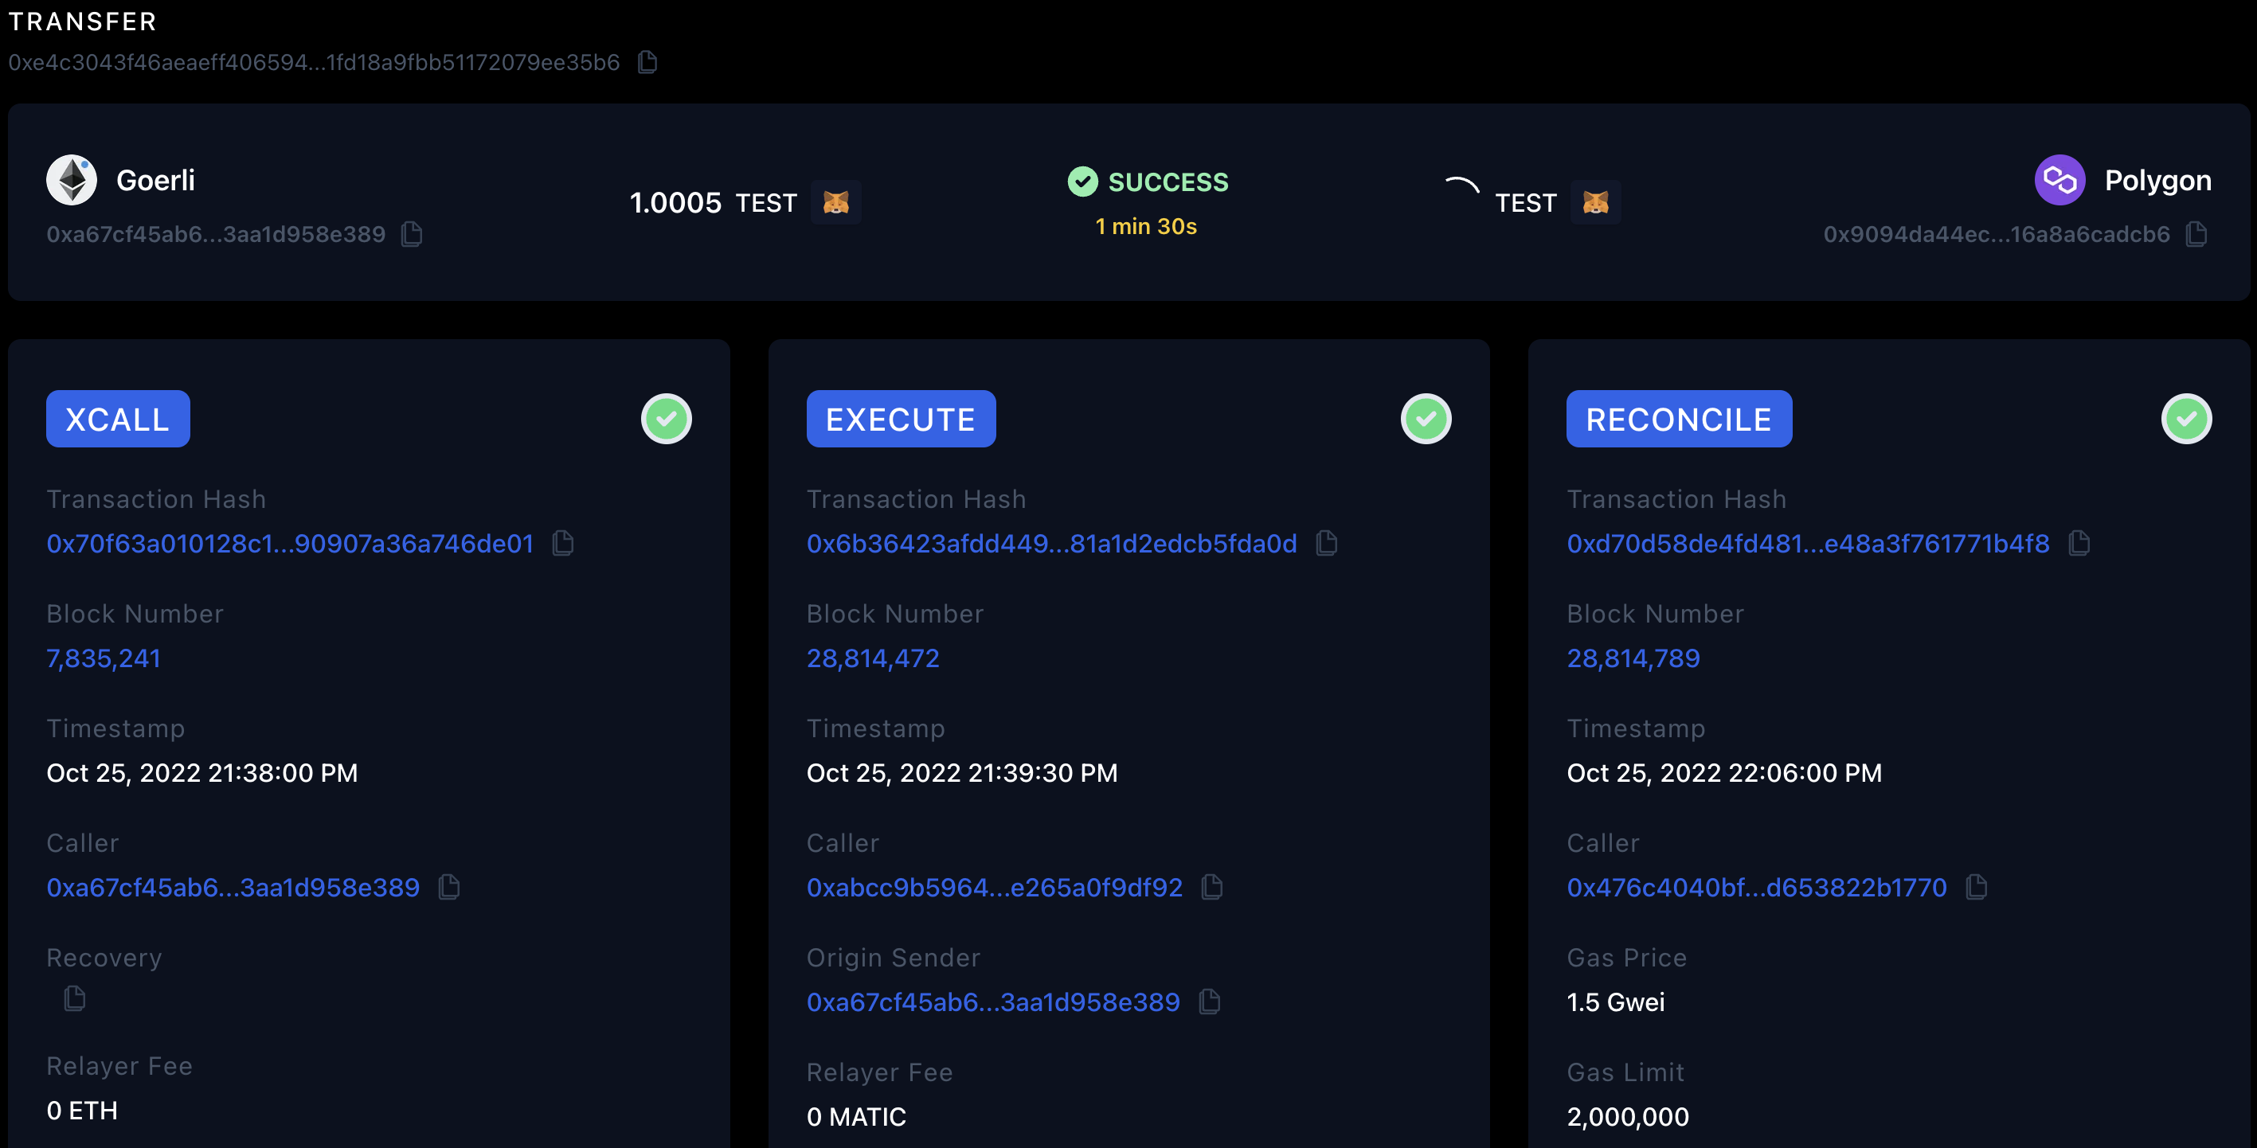
Task: Click the 0 ETH relayer fee value
Action: (82, 1111)
